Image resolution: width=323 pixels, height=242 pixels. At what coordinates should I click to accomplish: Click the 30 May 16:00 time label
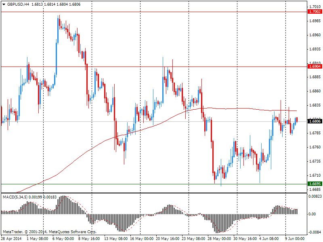coord(245,239)
